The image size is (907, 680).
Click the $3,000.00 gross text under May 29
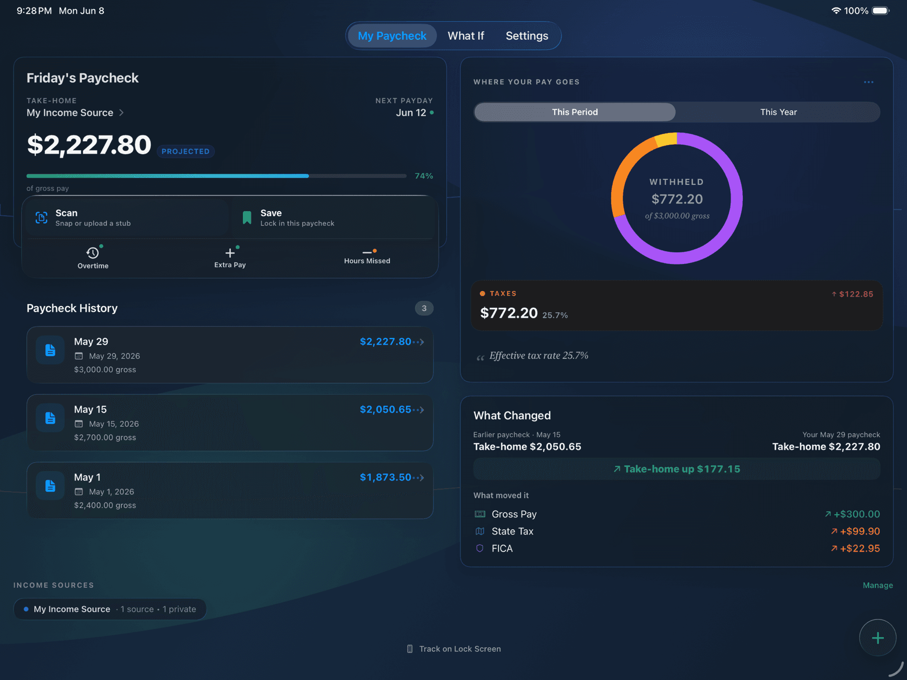pyautogui.click(x=105, y=370)
